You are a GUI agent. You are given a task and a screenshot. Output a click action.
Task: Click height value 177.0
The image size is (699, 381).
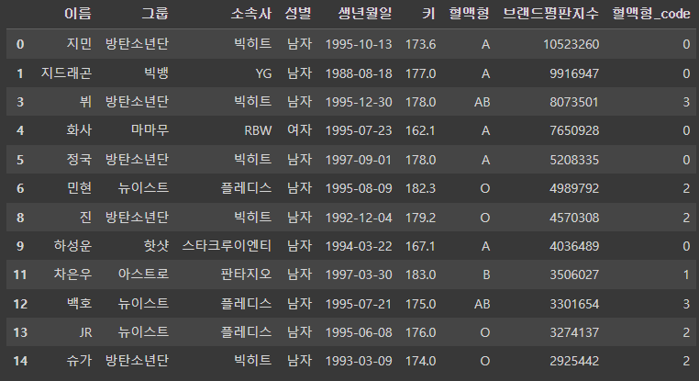[420, 73]
